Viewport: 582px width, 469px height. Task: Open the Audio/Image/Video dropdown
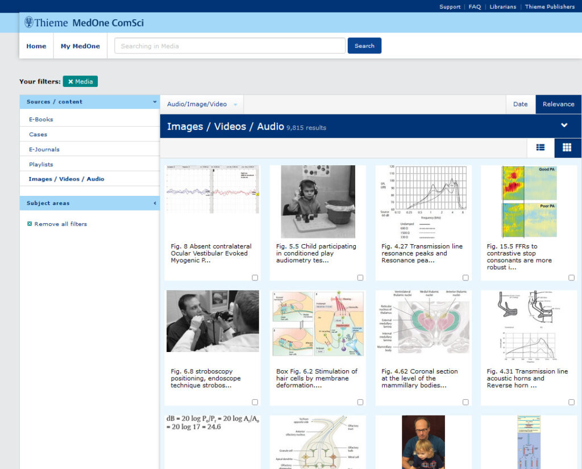pos(202,104)
